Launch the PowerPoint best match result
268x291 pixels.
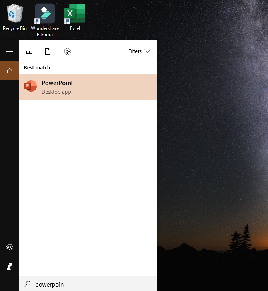point(88,87)
